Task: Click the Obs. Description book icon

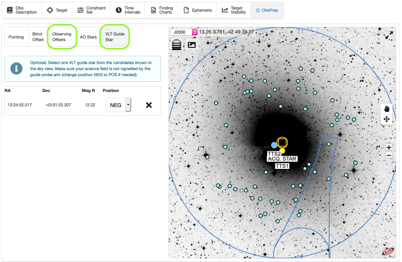Action: 10,10
